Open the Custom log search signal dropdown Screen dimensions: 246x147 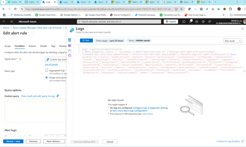pyautogui.click(x=56, y=59)
